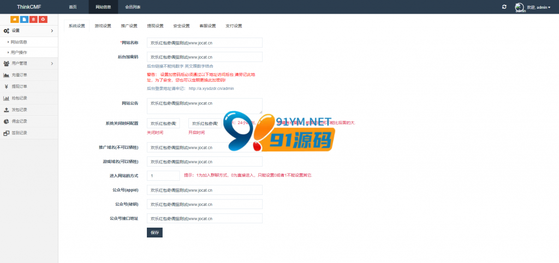Click the 保存 button
559x263 pixels.
pos(154,233)
